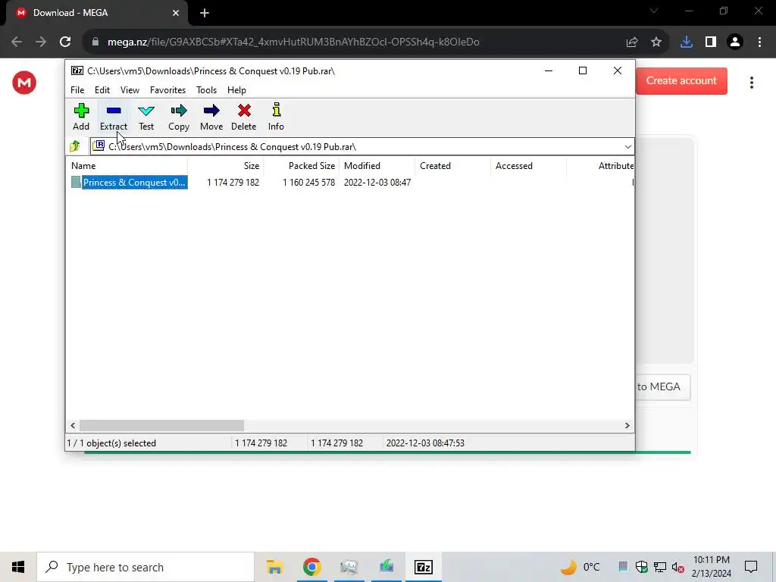Open the Favorites menu
The width and height of the screenshot is (776, 582).
point(167,90)
